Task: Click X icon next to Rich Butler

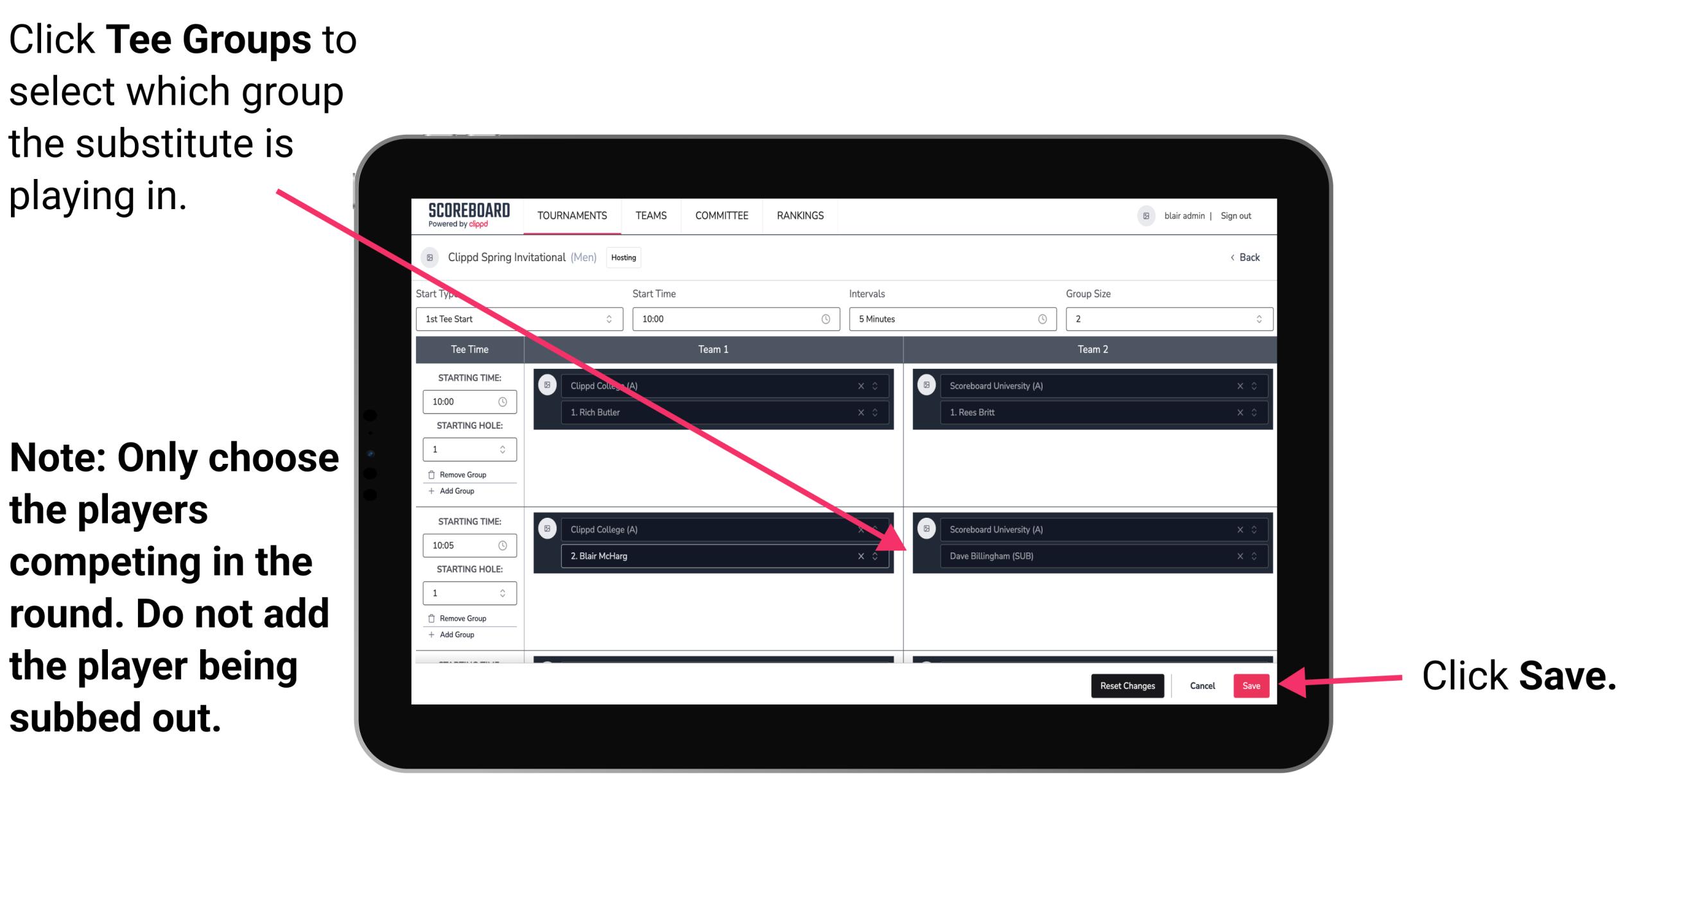Action: coord(863,412)
